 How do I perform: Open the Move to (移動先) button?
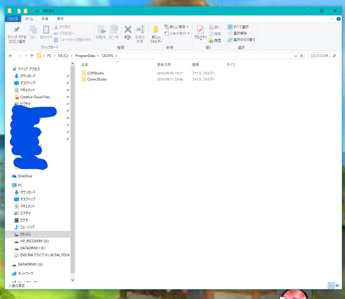click(x=101, y=32)
